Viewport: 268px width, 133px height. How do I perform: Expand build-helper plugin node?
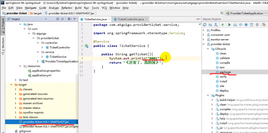pyautogui.click(x=212, y=100)
